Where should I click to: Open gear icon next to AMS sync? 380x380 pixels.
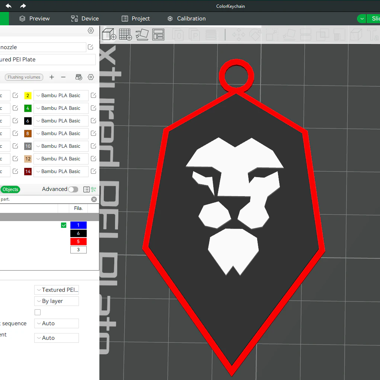(91, 77)
